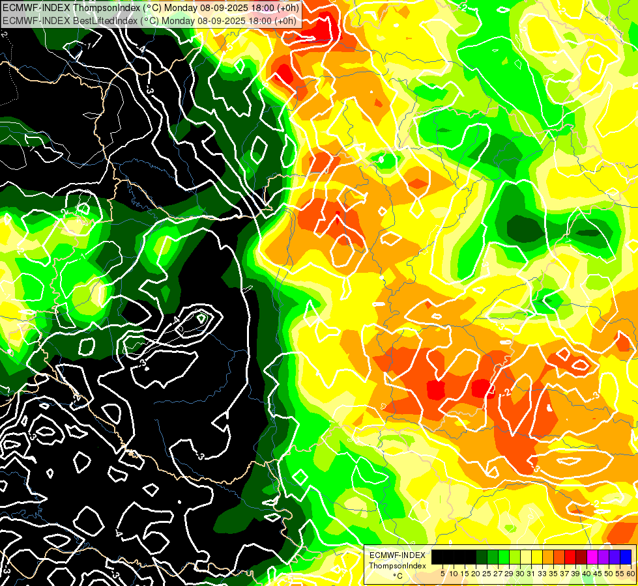Image resolution: width=638 pixels, height=586 pixels.
Task: Select the blue legend swatch between 55 and 60
Action: [x=626, y=557]
